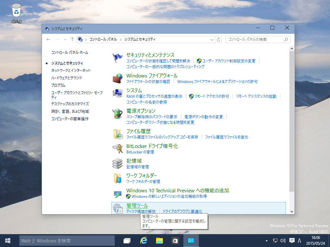This screenshot has width=330, height=247.
Task: Click scrollbar down arrow in control panel
Action: [x=292, y=212]
